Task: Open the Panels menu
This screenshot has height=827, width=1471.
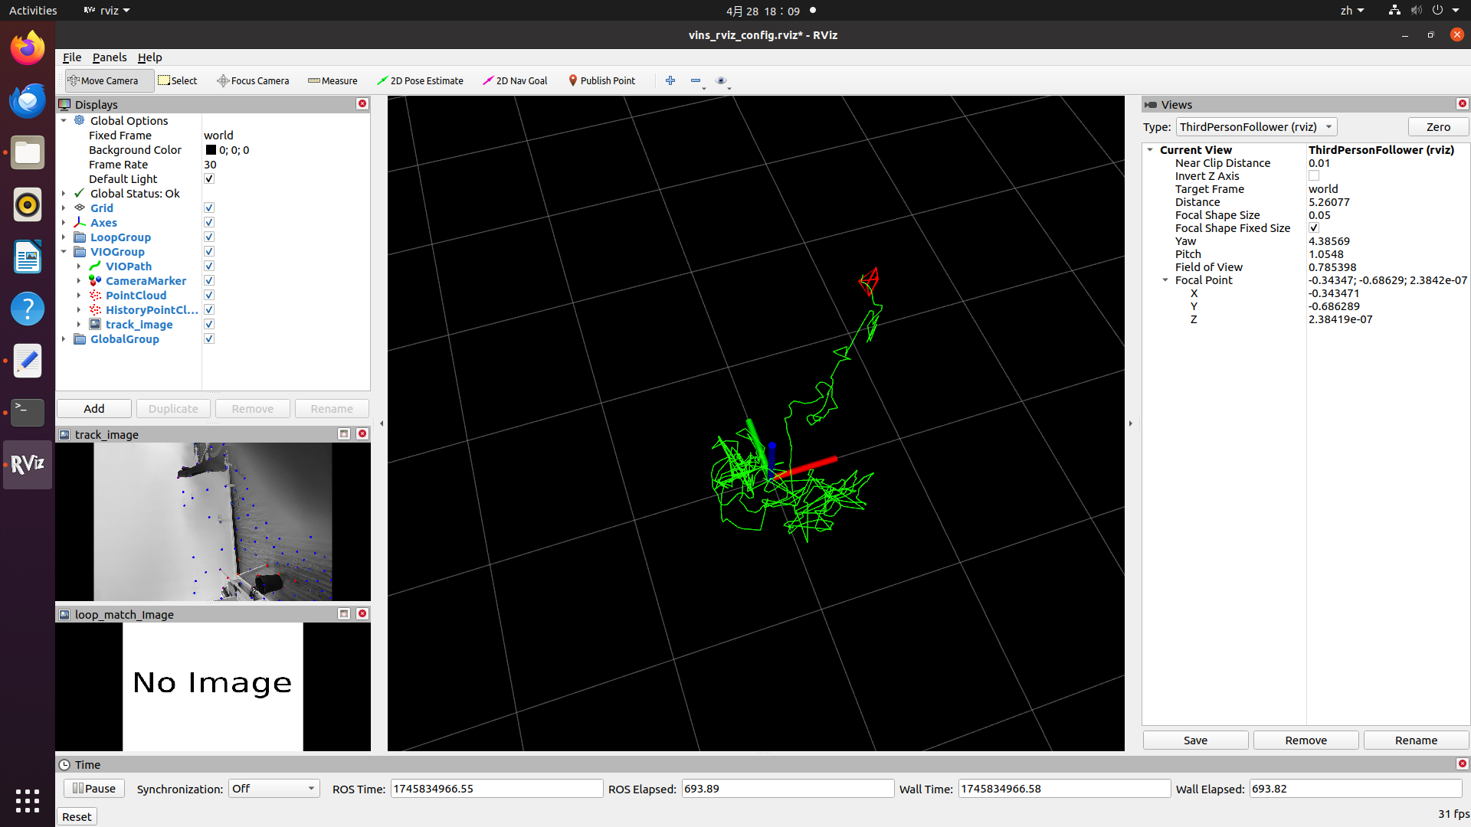Action: [110, 57]
